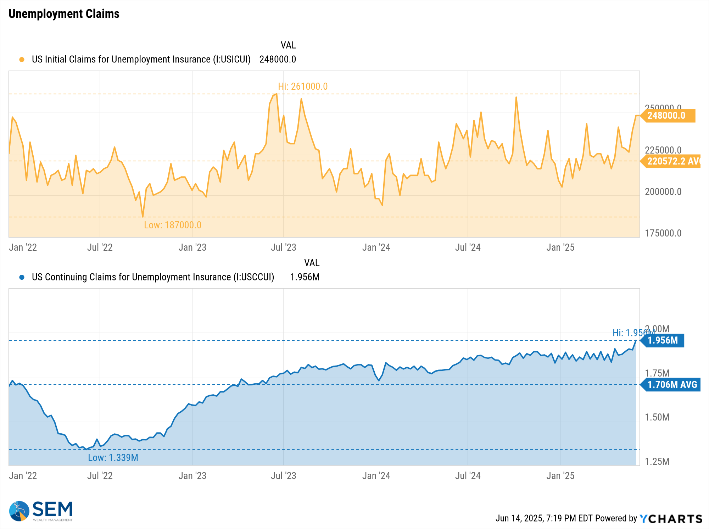Click the Unemployment Claims title
Screen dimensions: 709x529
64,14
